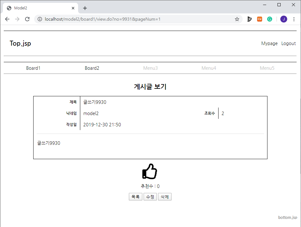Bookmark the page using the star icon
This screenshot has width=301, height=227.
tap(237, 19)
